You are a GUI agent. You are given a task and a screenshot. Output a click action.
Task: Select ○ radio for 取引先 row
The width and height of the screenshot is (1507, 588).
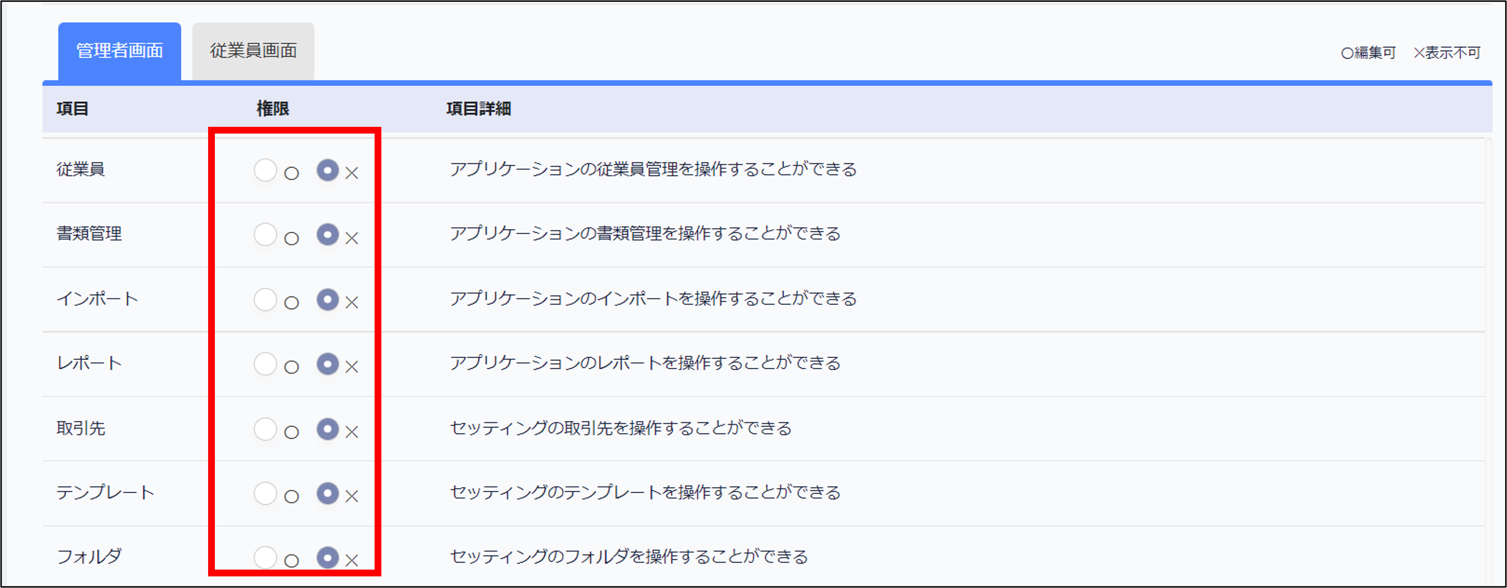point(265,429)
